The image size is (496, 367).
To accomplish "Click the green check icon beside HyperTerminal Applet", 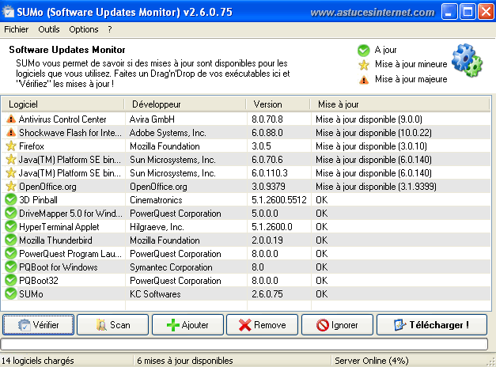I will 11,226.
